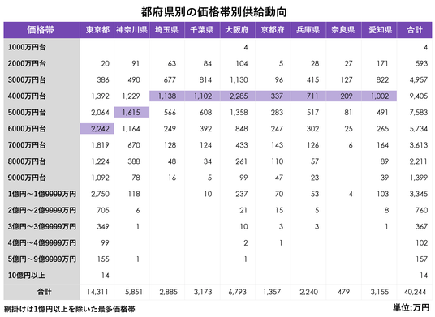435x317 pixels.
Task: Select the highlighted 1,002 cell under Aichi
Action: (x=379, y=96)
